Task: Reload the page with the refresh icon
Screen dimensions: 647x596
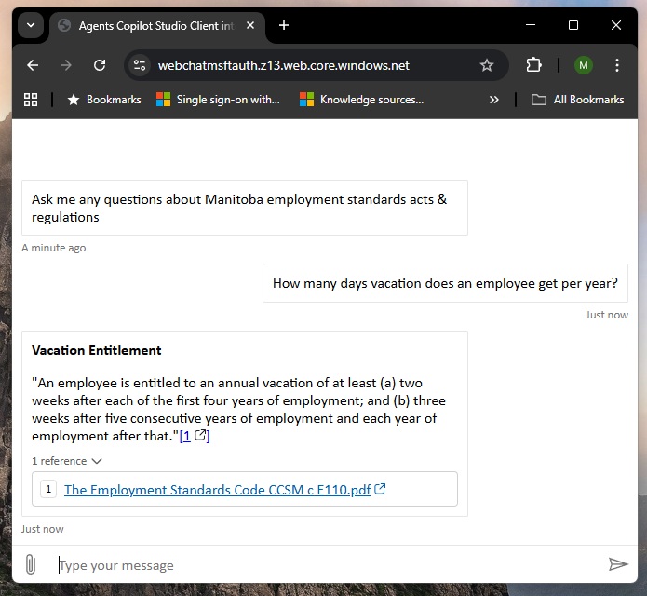Action: click(100, 65)
